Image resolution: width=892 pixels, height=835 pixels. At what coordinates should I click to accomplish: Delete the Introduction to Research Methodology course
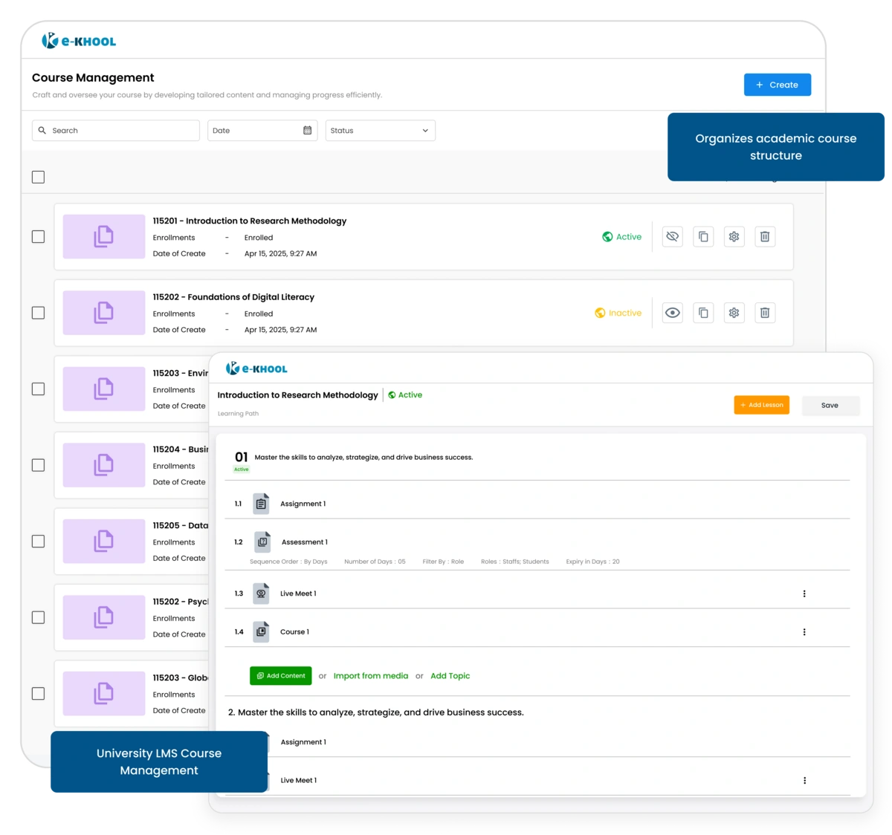pos(765,236)
